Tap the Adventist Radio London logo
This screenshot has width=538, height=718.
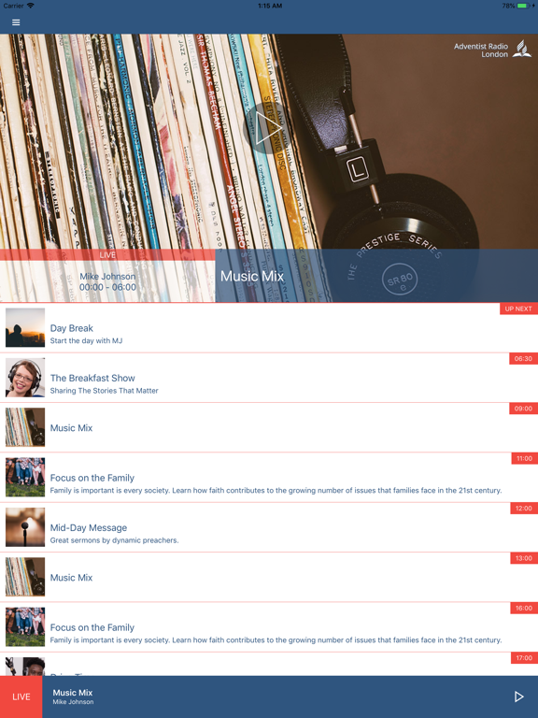pyautogui.click(x=492, y=50)
